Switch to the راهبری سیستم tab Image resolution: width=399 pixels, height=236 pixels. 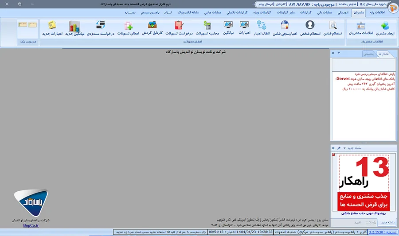[150, 12]
